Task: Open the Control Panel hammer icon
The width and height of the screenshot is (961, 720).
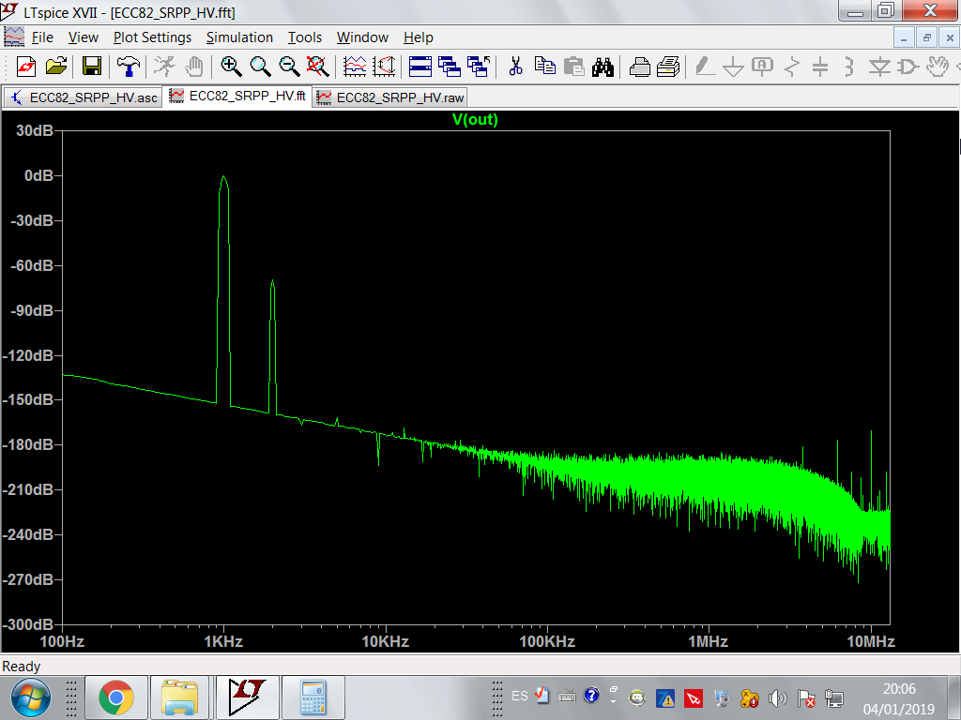Action: (x=128, y=67)
